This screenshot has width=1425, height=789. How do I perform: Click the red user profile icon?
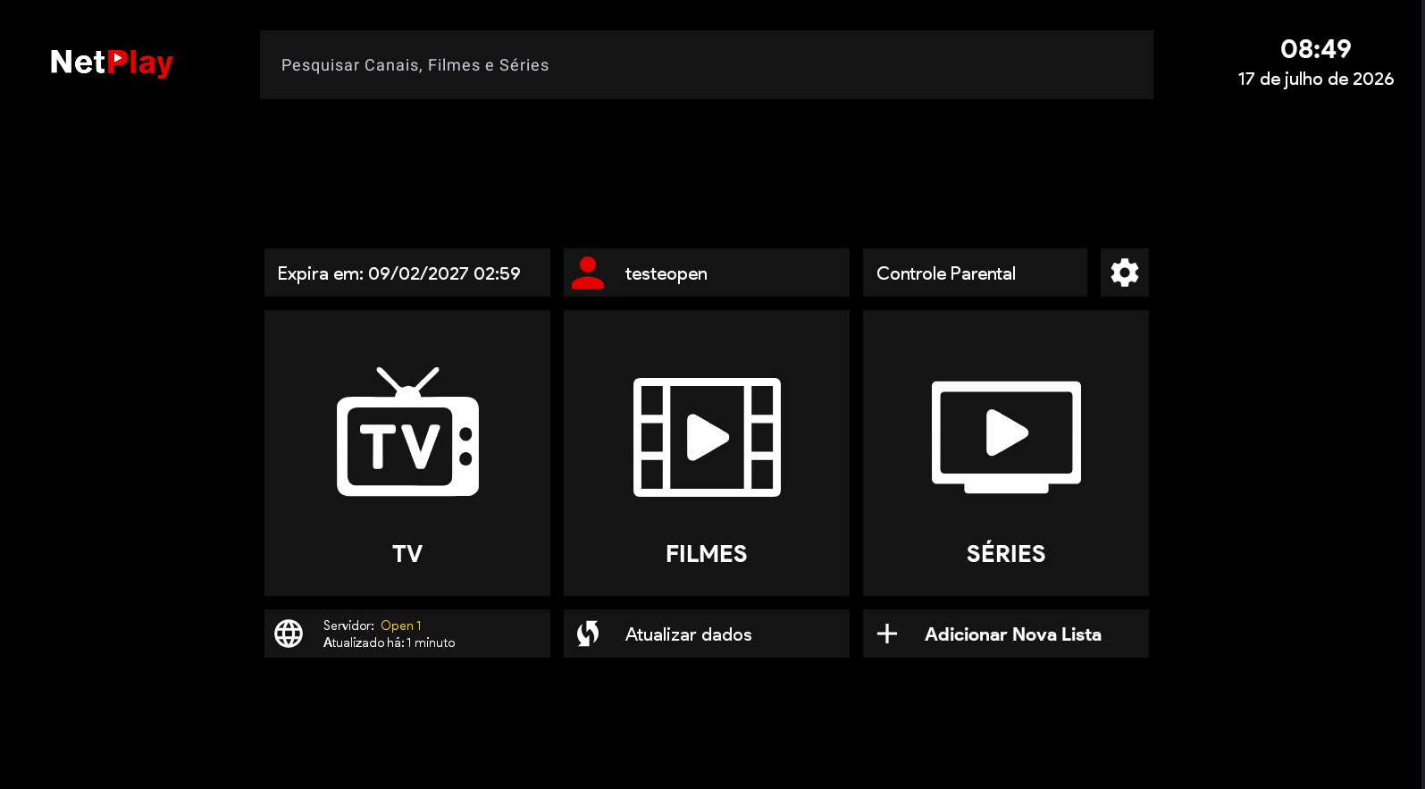(588, 273)
